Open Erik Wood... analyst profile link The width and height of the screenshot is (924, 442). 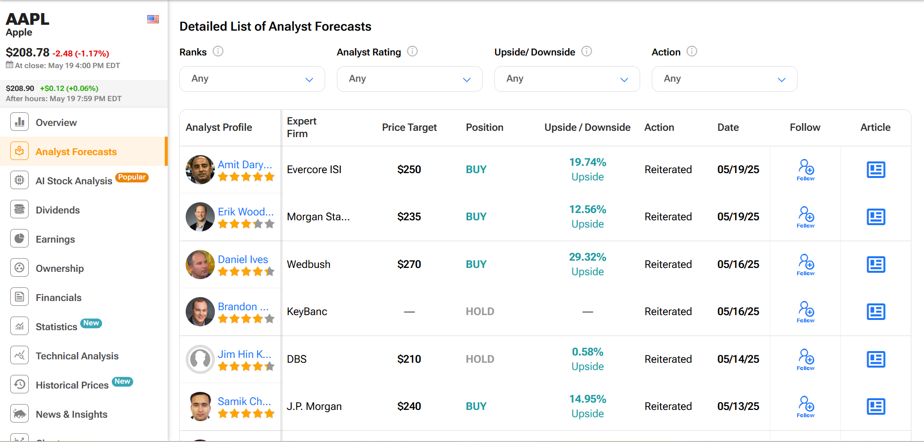click(246, 212)
